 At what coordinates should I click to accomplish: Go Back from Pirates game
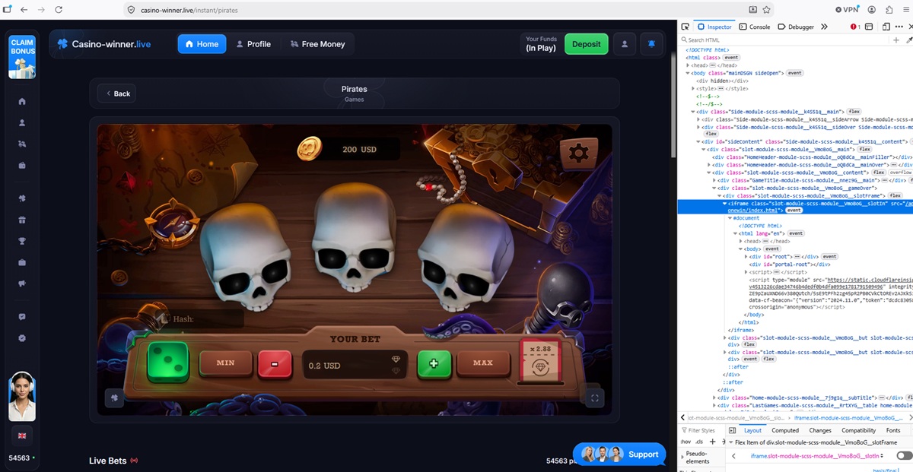pos(117,93)
